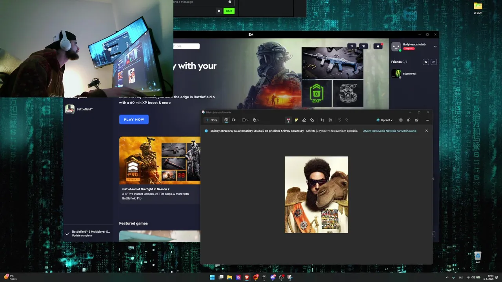Click the Nový button in Snipping Tool

tap(211, 120)
